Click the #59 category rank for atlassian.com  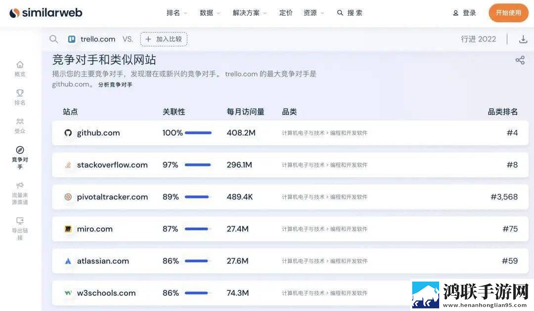(510, 261)
